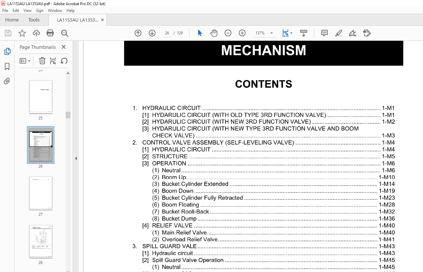Rotate pages with the rotate icon
This screenshot has height=272, width=423.
(x=64, y=61)
